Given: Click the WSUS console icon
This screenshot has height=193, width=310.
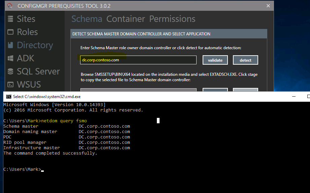Looking at the screenshot, I should click(10, 85).
